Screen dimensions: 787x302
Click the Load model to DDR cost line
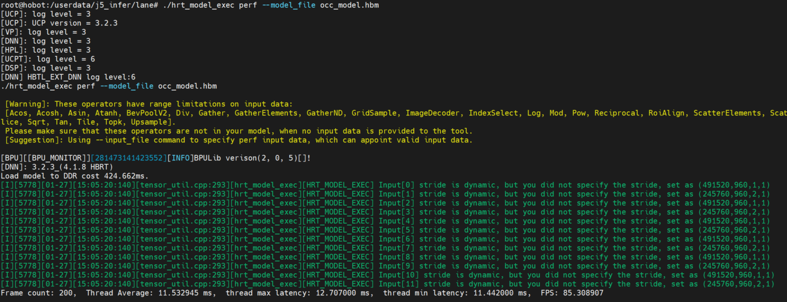(x=74, y=176)
